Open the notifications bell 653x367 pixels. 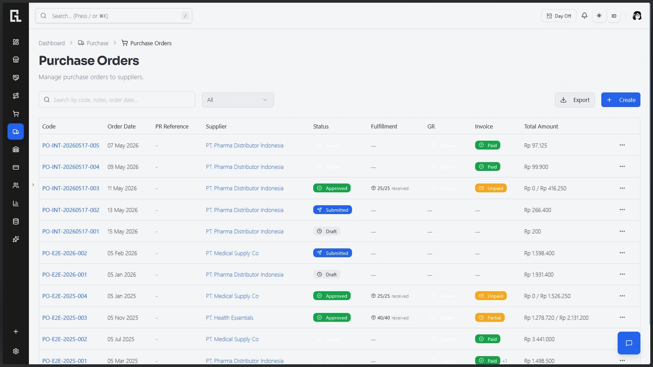[x=584, y=16]
